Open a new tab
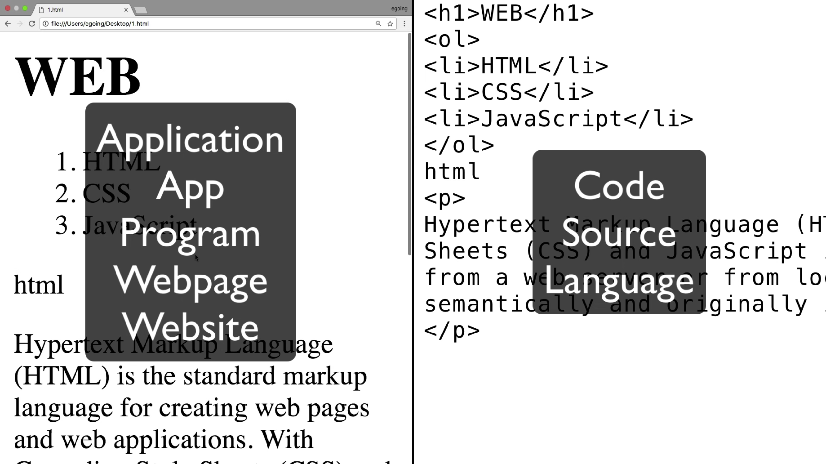The image size is (826, 464). (141, 10)
